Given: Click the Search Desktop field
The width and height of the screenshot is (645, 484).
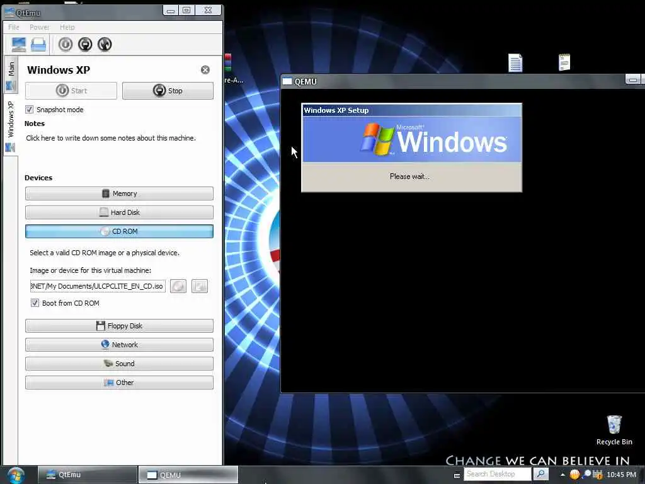Looking at the screenshot, I should point(498,474).
